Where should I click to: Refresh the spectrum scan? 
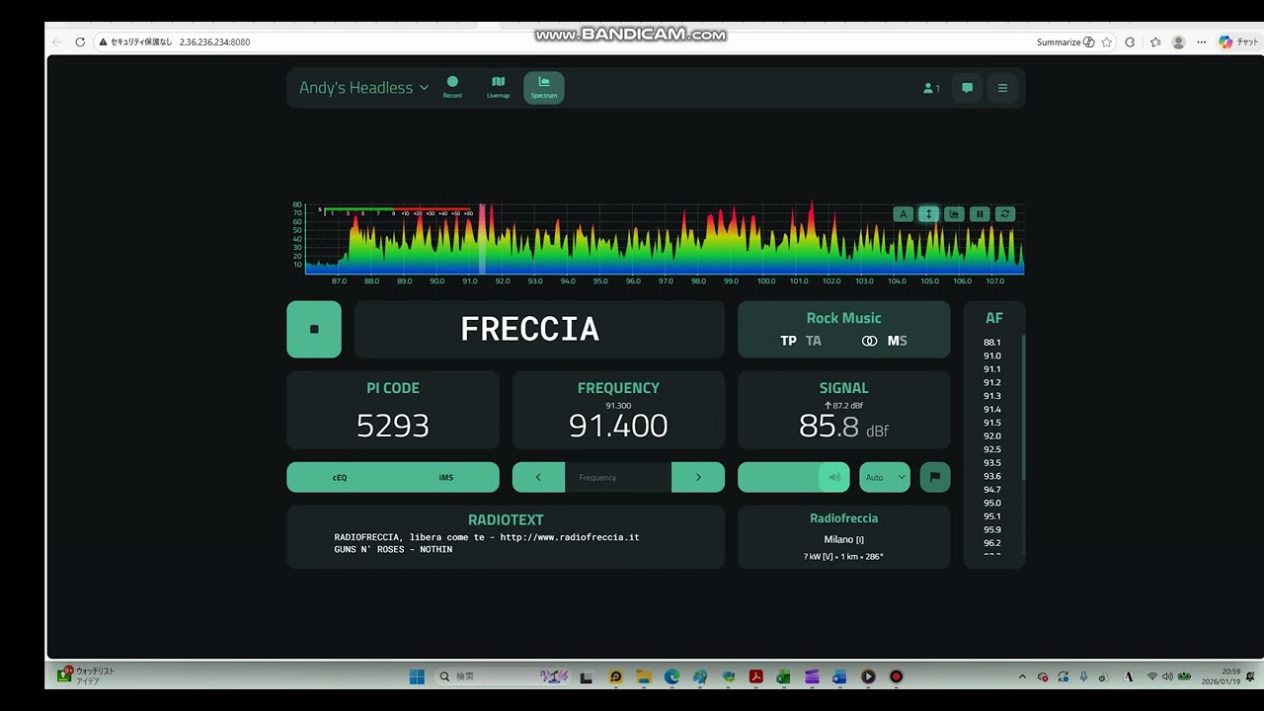1005,214
